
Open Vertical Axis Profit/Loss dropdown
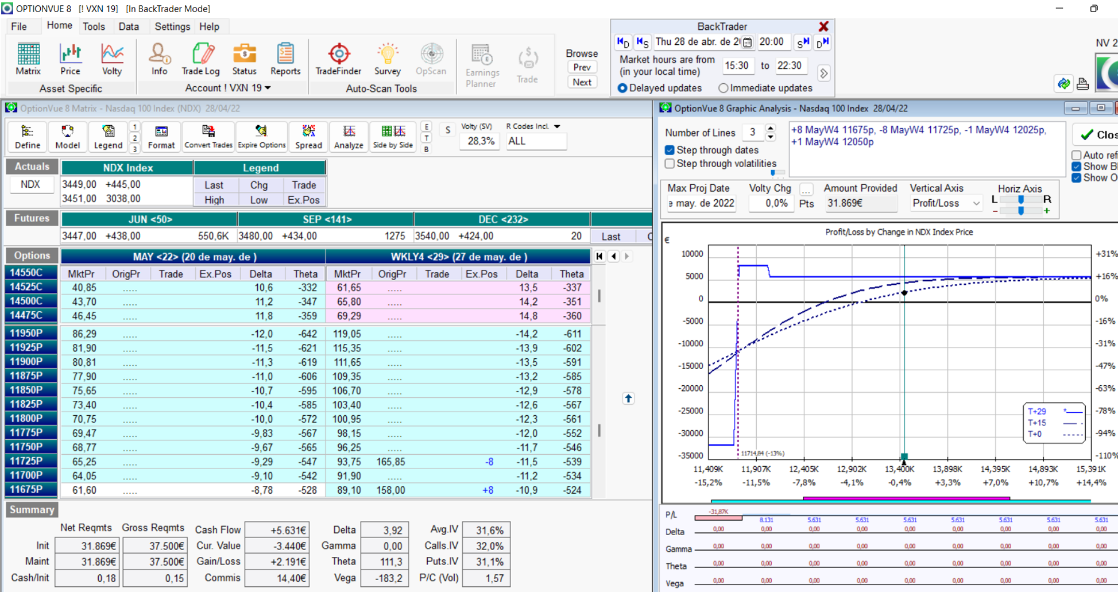click(x=976, y=203)
